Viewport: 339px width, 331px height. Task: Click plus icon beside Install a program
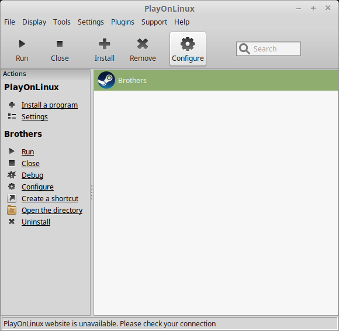click(x=12, y=105)
